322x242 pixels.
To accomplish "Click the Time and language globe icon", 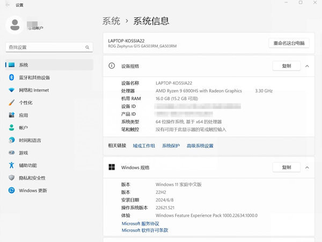I will click(11, 140).
